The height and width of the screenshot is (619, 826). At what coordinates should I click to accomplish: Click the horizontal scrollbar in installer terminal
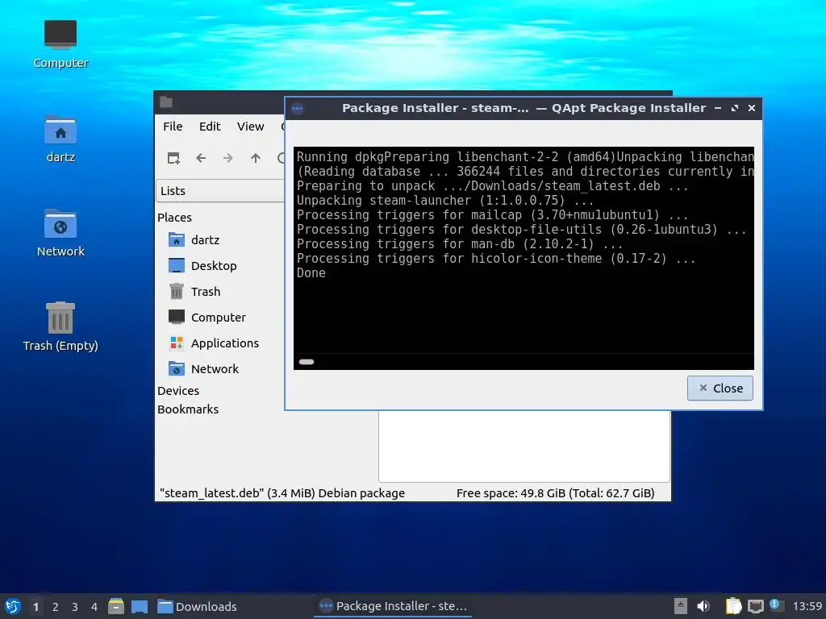click(307, 362)
